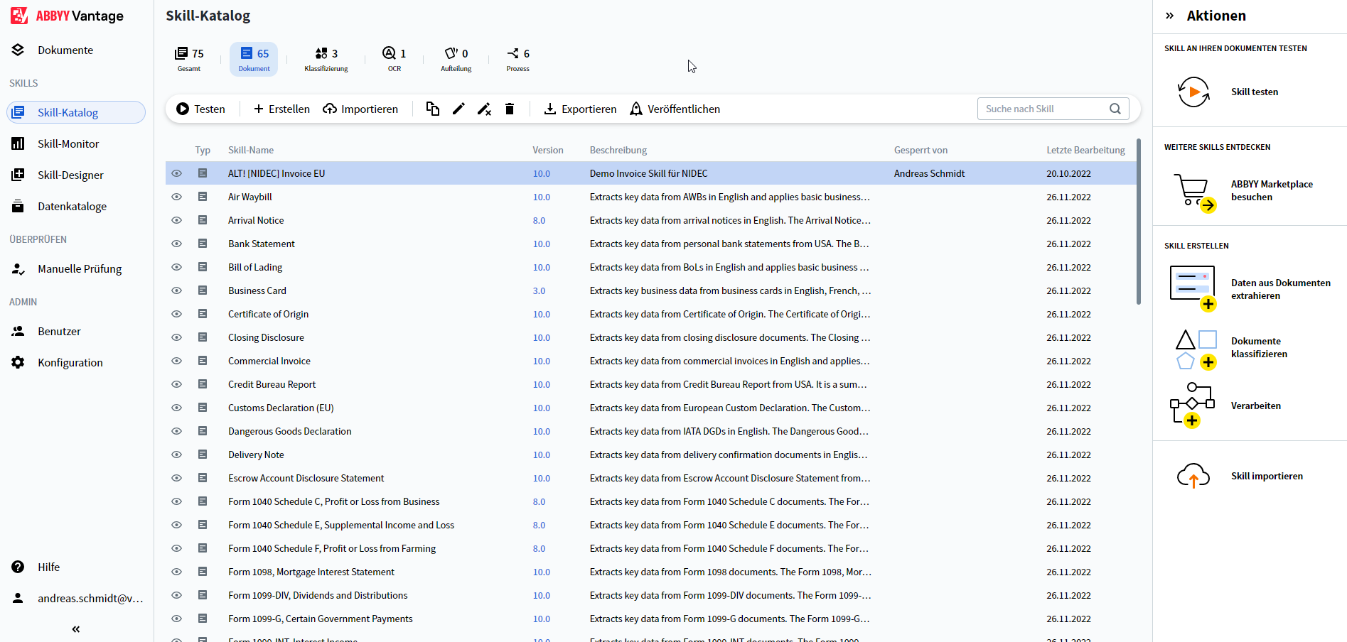The width and height of the screenshot is (1347, 642).
Task: Select the Gesamt 75 filter tab
Action: pos(189,59)
